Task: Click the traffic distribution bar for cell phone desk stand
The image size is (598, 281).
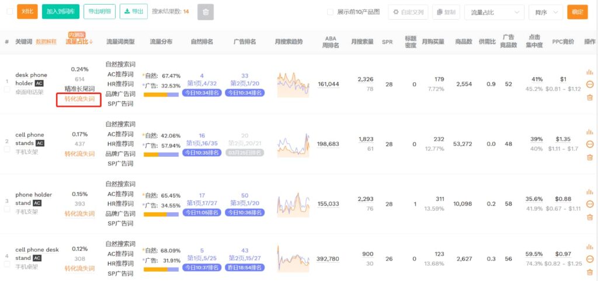Action: point(161,269)
